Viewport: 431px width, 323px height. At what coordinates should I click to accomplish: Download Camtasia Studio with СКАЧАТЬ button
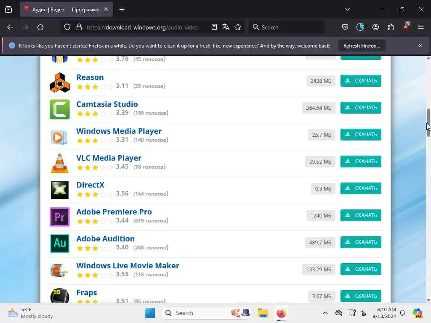click(x=361, y=108)
